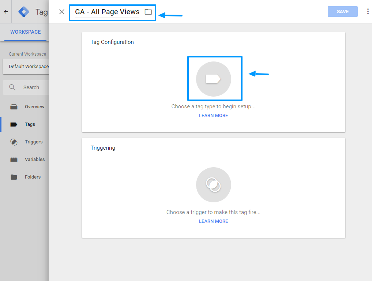
Task: Edit the tag name GA - All Page Views
Action: 107,12
